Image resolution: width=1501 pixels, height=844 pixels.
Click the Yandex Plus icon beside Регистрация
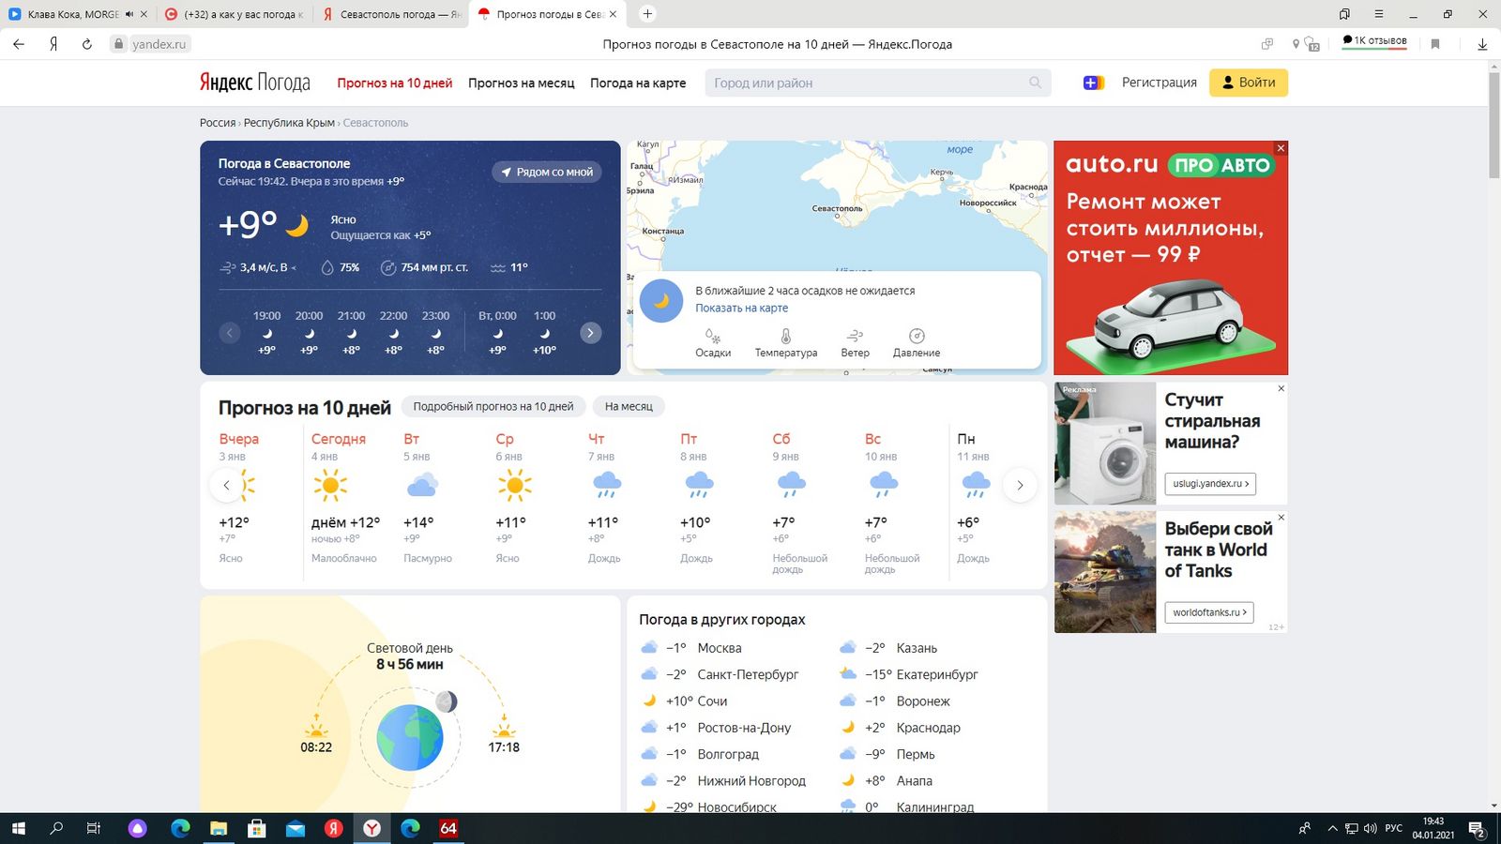(x=1094, y=83)
